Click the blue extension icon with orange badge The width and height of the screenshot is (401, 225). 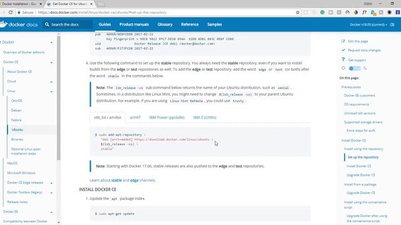373,12
